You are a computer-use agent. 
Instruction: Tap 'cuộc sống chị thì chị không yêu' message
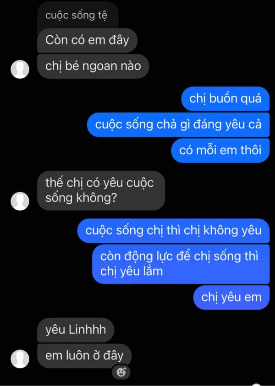pyautogui.click(x=173, y=231)
